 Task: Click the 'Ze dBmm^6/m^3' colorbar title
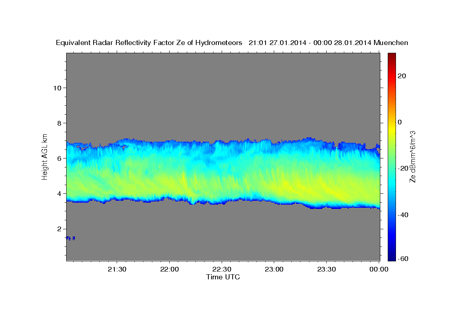point(412,157)
